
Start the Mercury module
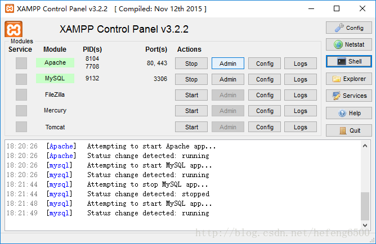tap(191, 111)
